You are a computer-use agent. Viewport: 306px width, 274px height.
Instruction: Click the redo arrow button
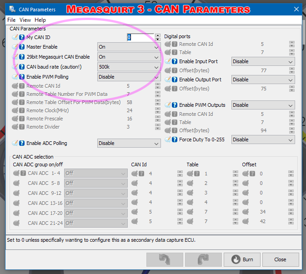(x=203, y=259)
